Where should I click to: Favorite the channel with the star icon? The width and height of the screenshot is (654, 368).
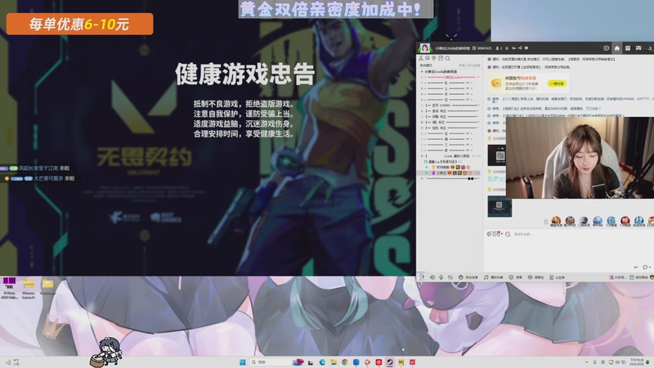point(507,48)
